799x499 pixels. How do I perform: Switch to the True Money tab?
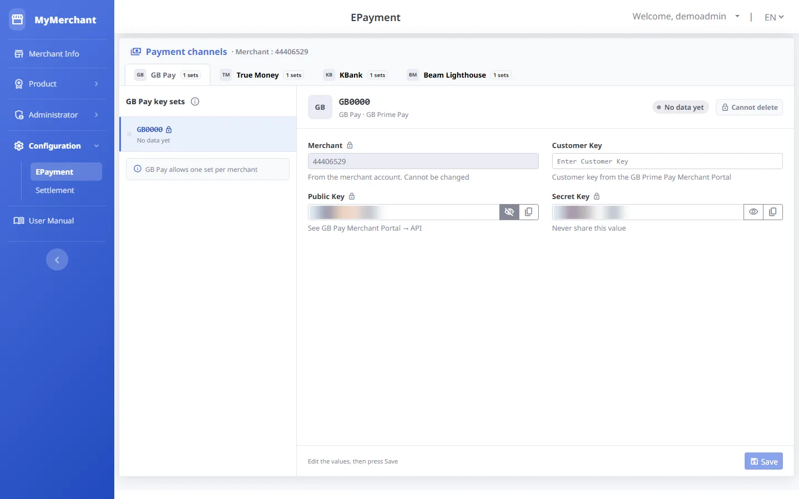point(261,75)
